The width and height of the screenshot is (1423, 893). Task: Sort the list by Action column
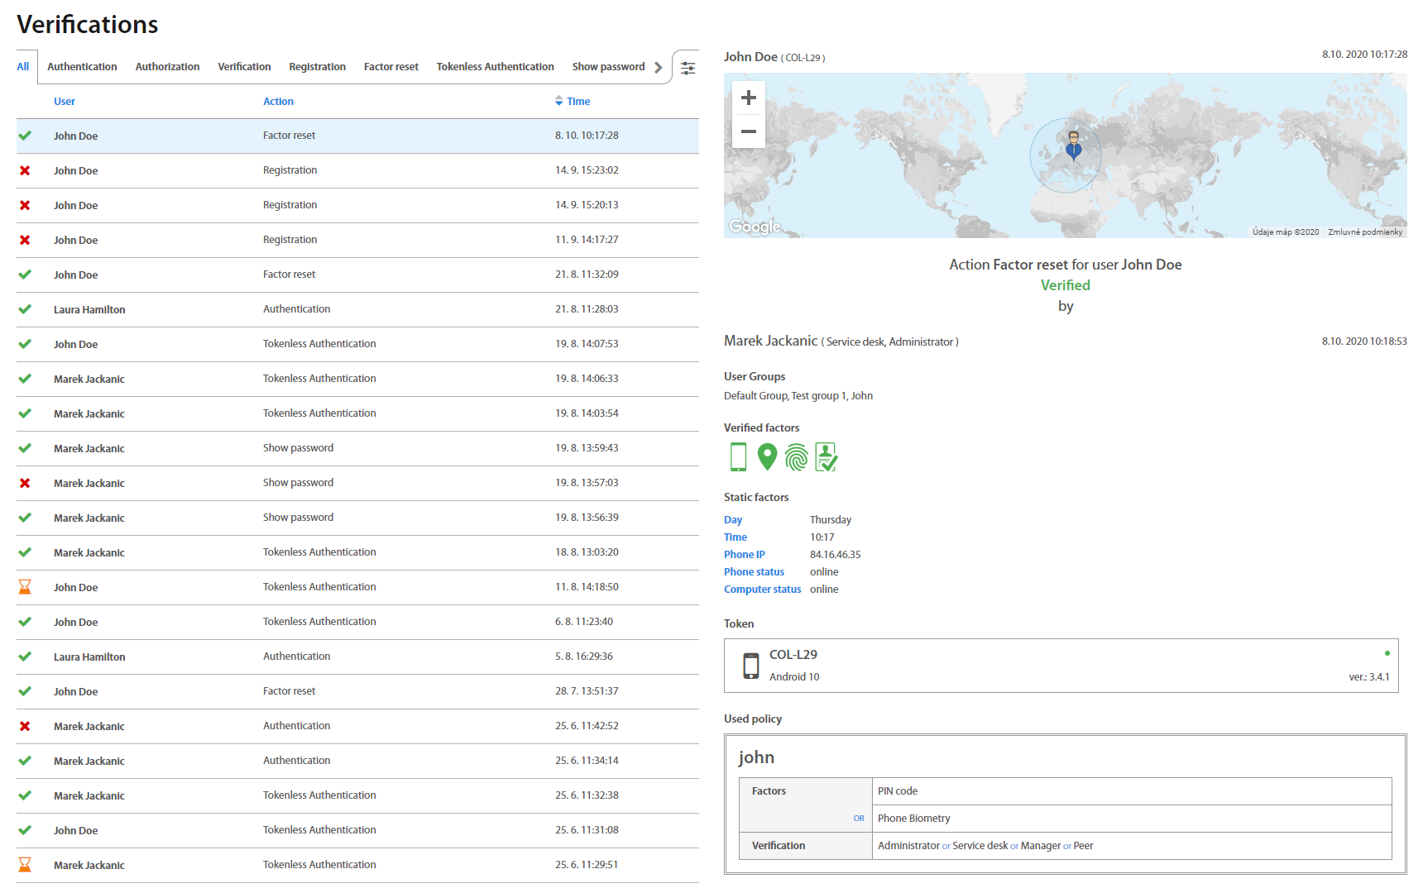(278, 102)
